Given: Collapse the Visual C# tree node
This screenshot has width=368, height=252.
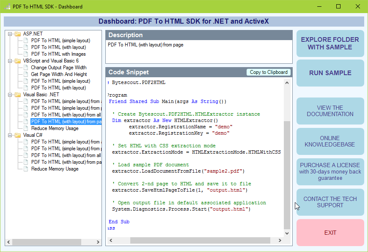Looking at the screenshot, I should click(x=9, y=135).
